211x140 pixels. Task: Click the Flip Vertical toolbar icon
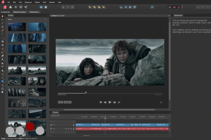point(126,7)
